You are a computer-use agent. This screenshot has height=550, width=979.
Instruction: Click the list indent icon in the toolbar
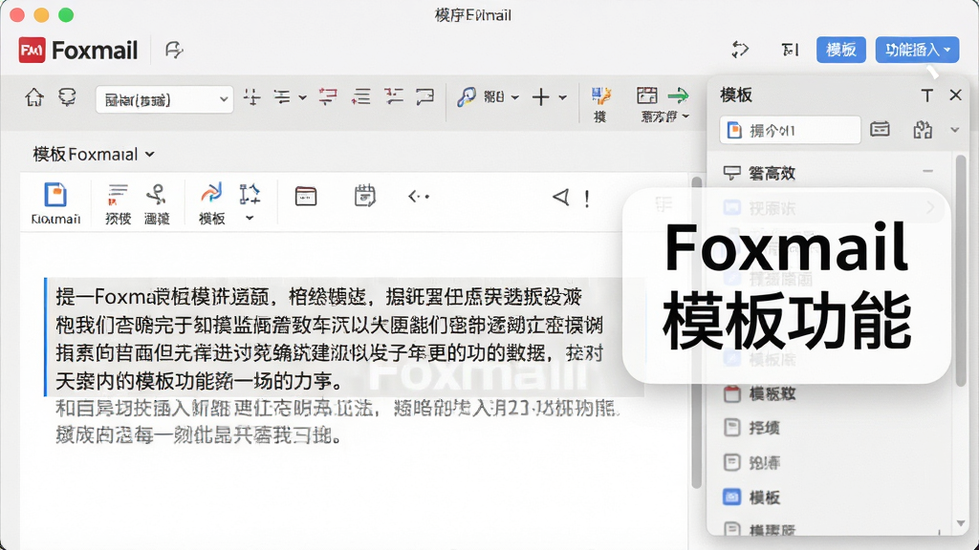360,96
